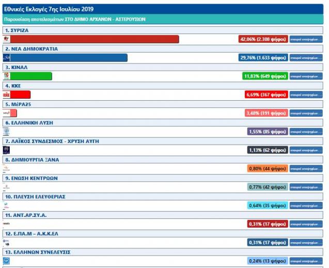Click the ΔΗΜΙΟΥΡΓΙΑ ΞΑΝΑ party logo
329x268 pixels.
[x=7, y=168]
